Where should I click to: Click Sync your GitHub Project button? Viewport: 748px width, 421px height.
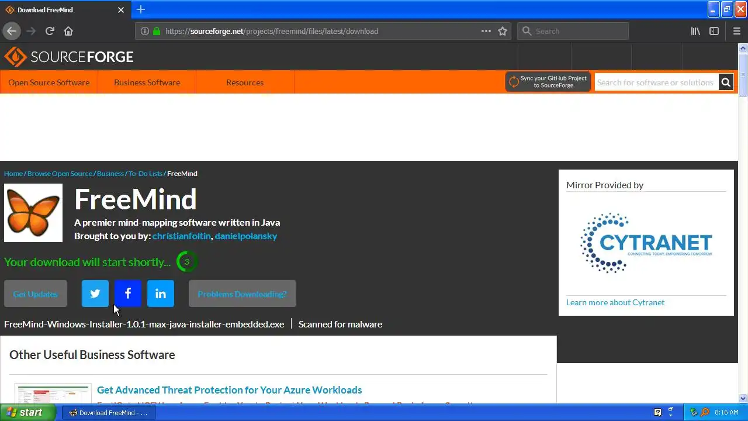548,82
